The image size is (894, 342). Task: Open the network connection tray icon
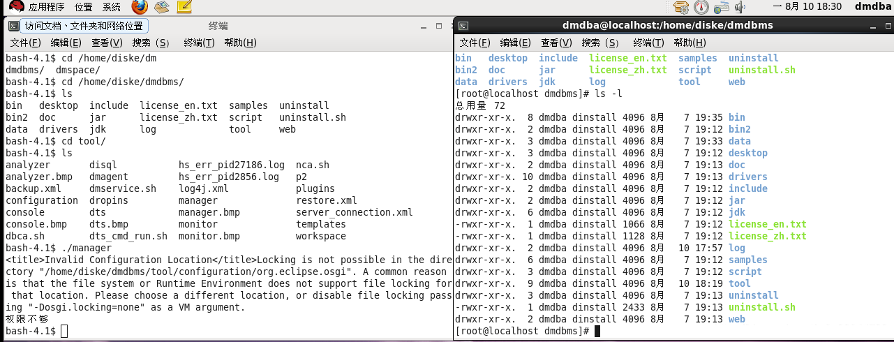coord(722,8)
